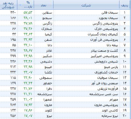Select company پتروشیمی فن آوران

point(104,40)
